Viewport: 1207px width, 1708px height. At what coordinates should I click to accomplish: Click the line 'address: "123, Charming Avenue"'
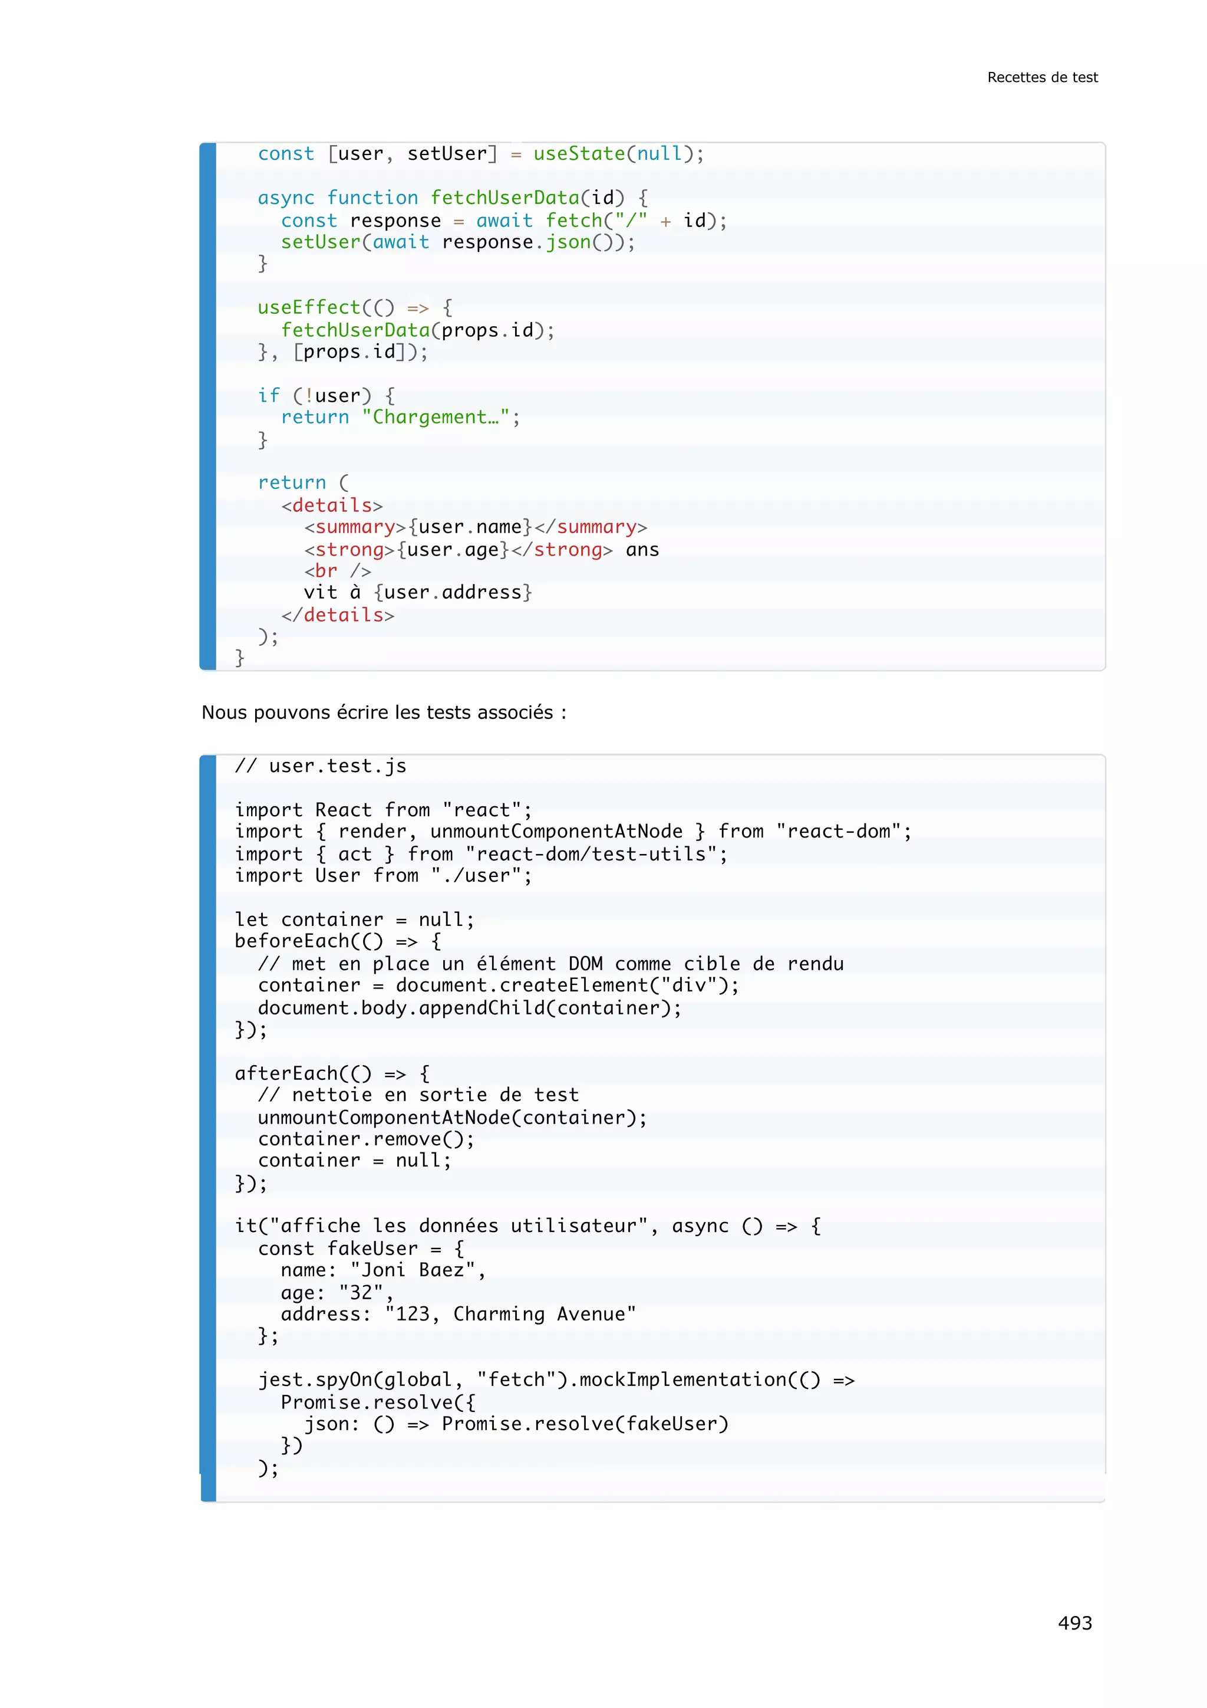click(459, 1315)
